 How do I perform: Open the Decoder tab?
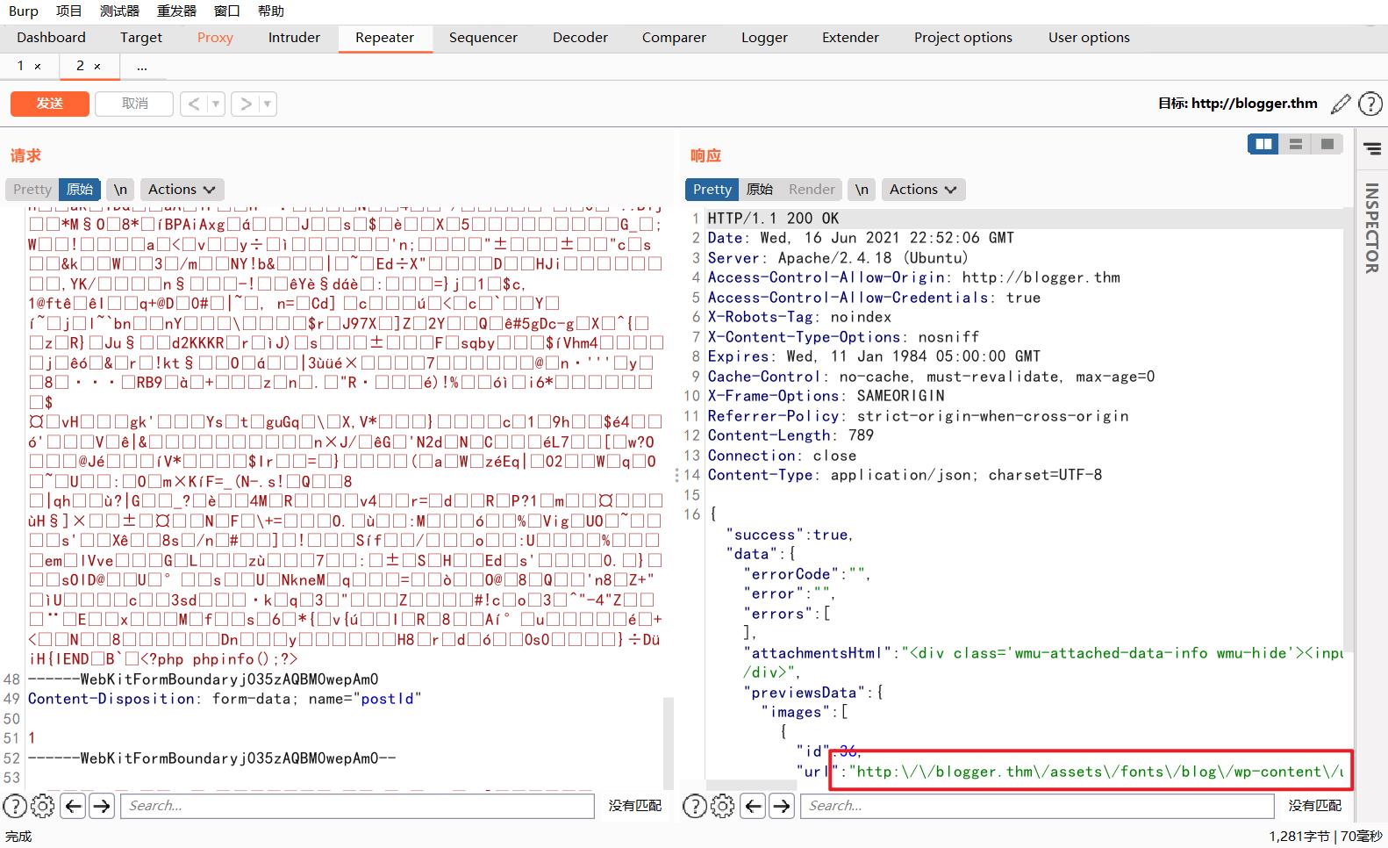click(580, 37)
